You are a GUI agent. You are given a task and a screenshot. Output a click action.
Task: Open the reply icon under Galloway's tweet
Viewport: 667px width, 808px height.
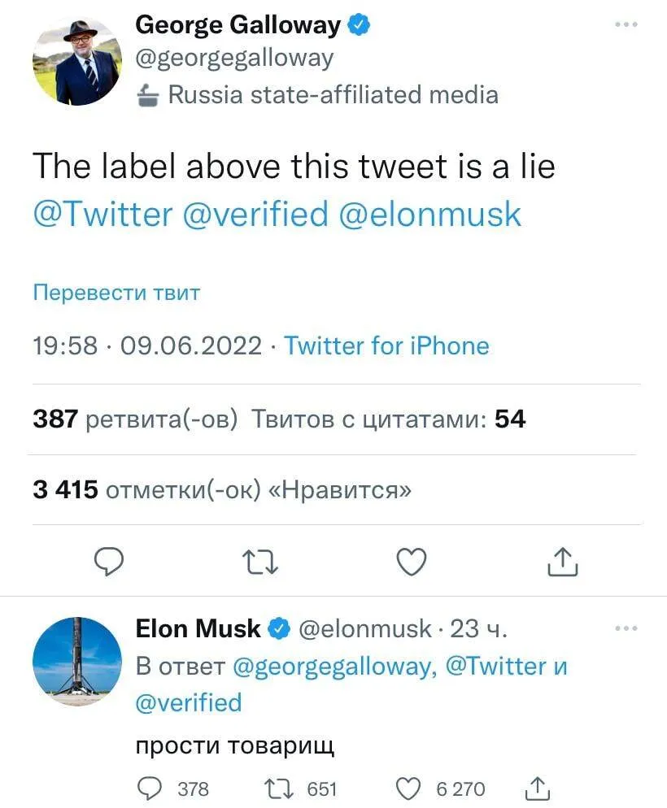coord(110,561)
